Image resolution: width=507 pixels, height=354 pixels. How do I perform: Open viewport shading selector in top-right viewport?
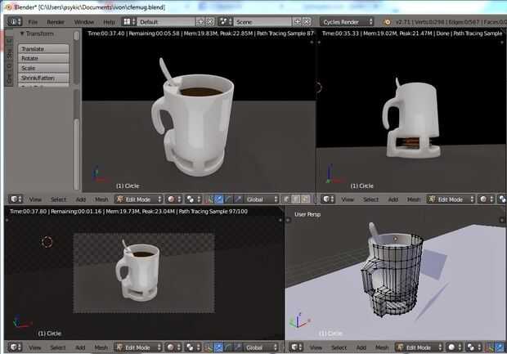[487, 199]
